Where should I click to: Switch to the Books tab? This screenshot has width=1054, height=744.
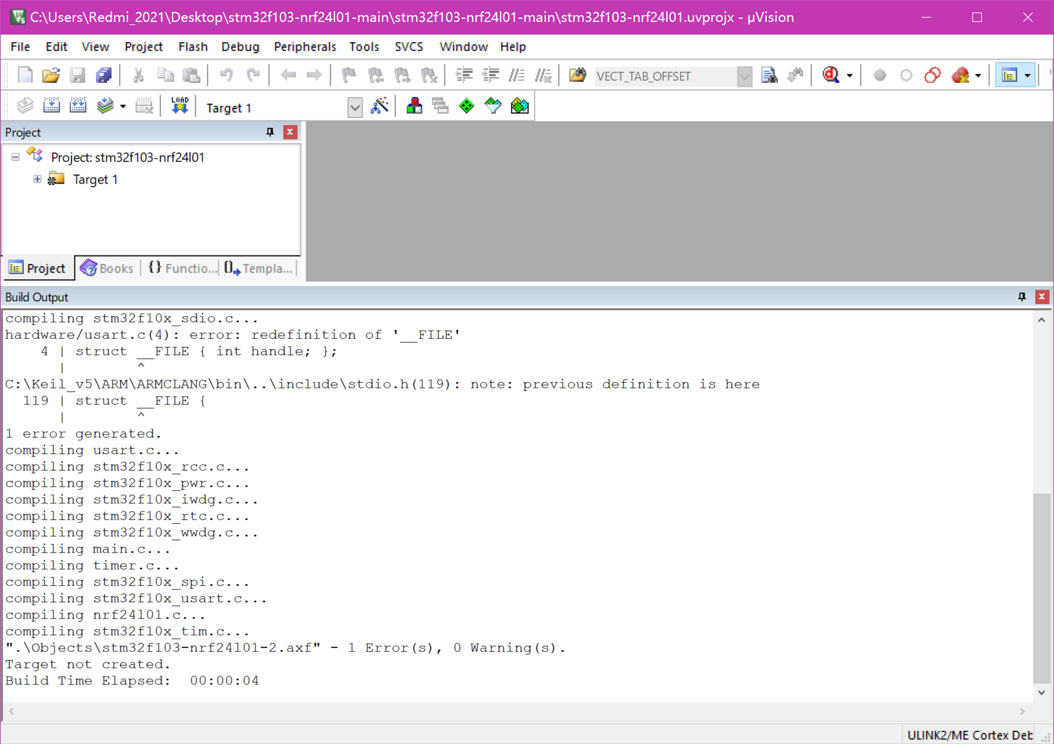point(107,268)
